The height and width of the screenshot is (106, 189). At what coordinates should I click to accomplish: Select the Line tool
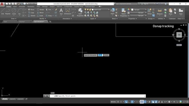[x=3, y=11]
